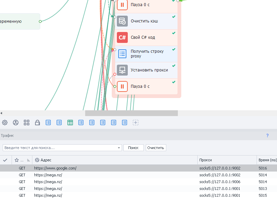This screenshot has width=277, height=210.
Task: Click the star icon in the table header
Action: [x=17, y=160]
